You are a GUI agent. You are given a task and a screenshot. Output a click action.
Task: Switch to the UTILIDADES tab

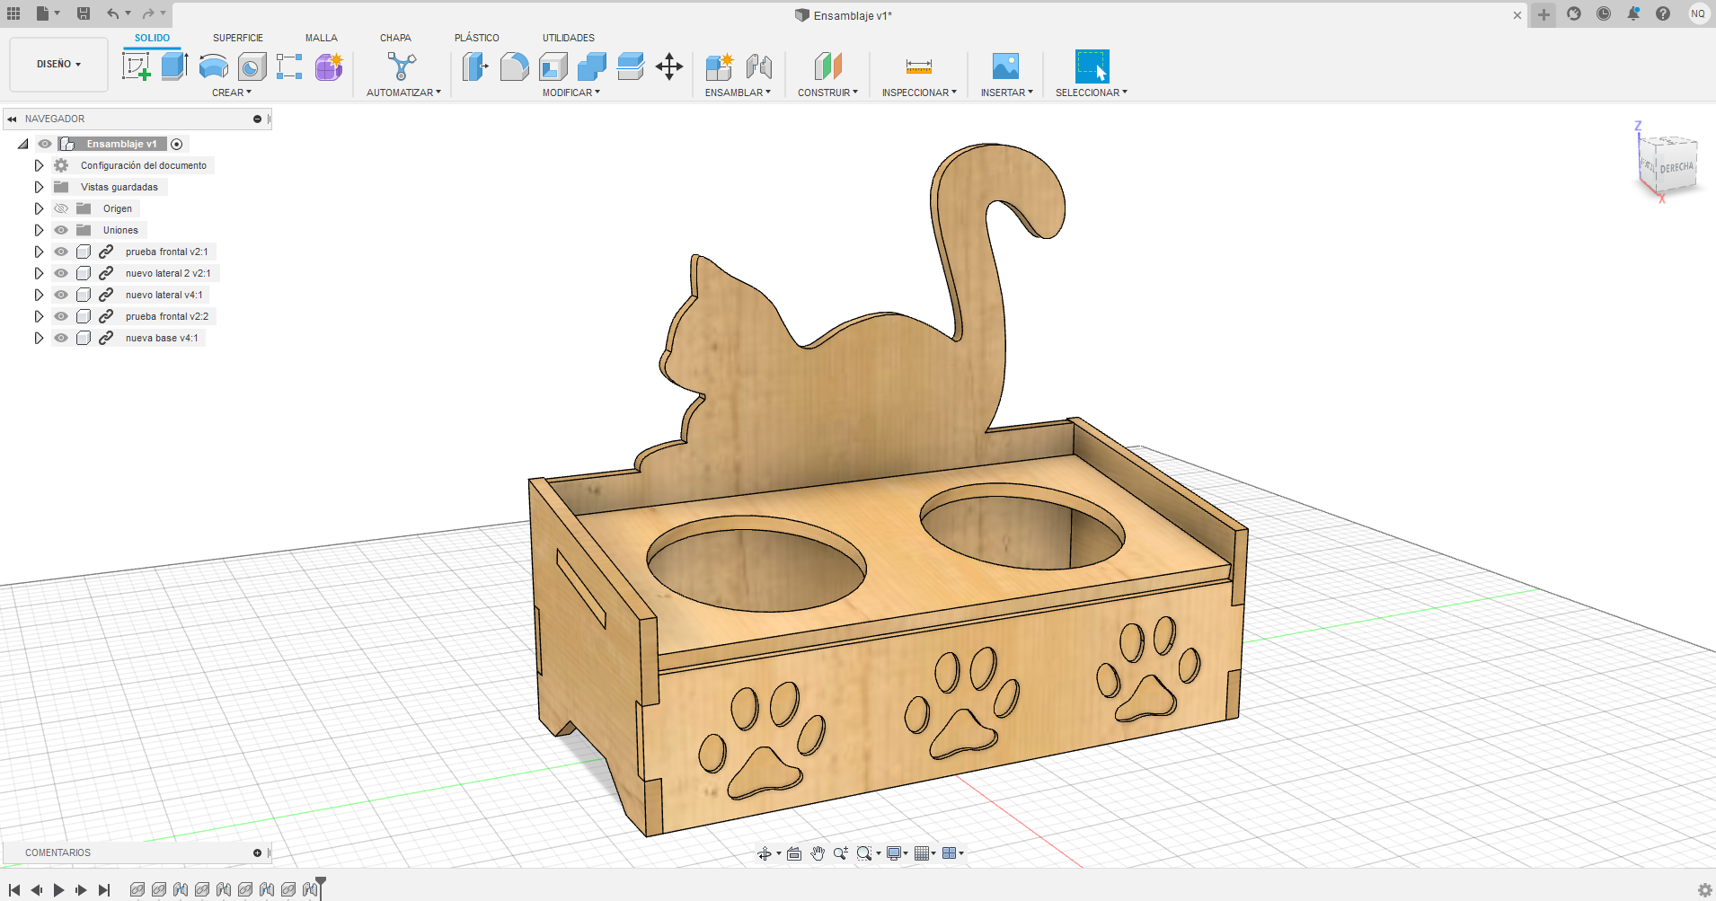pos(569,38)
